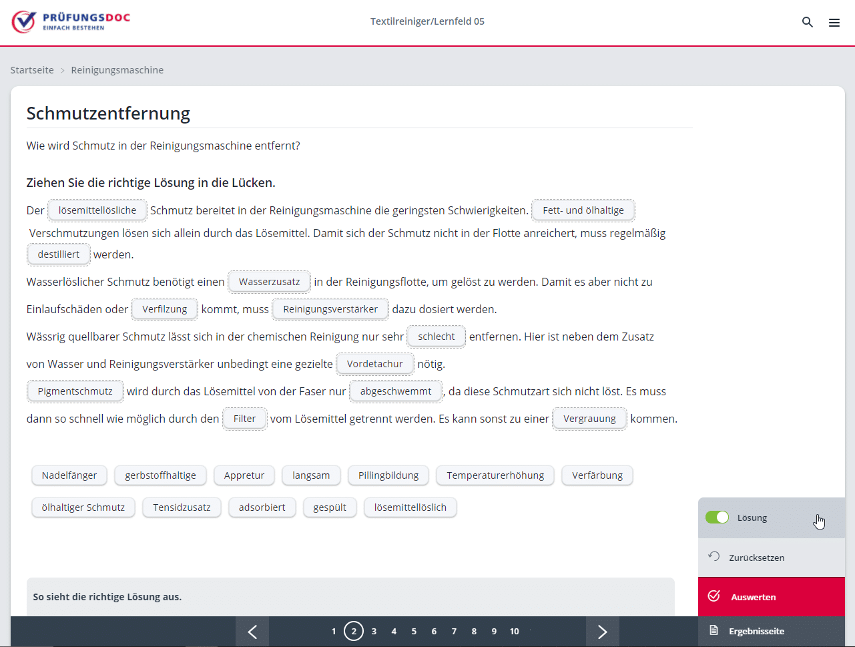Open the Reinigungsmaschine breadcrumb

tap(117, 70)
